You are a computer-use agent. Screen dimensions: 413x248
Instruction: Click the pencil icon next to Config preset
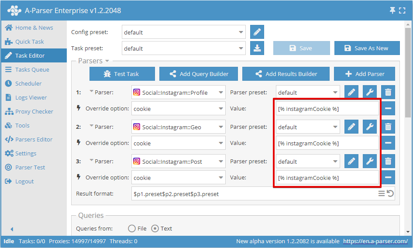pyautogui.click(x=257, y=32)
